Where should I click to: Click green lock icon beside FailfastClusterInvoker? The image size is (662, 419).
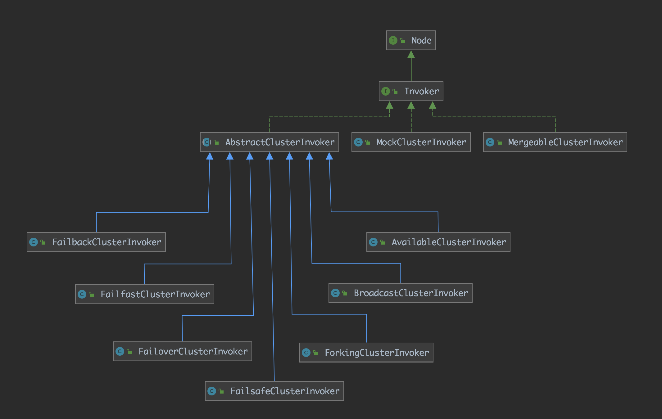tap(91, 294)
